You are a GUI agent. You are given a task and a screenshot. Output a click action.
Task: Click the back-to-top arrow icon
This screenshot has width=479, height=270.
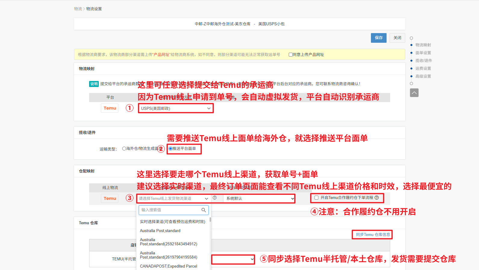coord(414,93)
